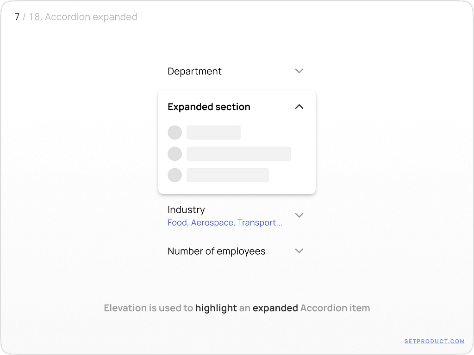This screenshot has width=474, height=355.
Task: Select the Number of employees label
Action: point(216,251)
